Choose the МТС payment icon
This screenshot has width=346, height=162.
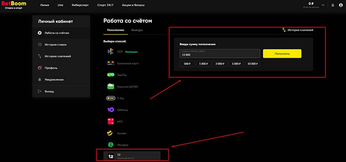tap(111, 121)
